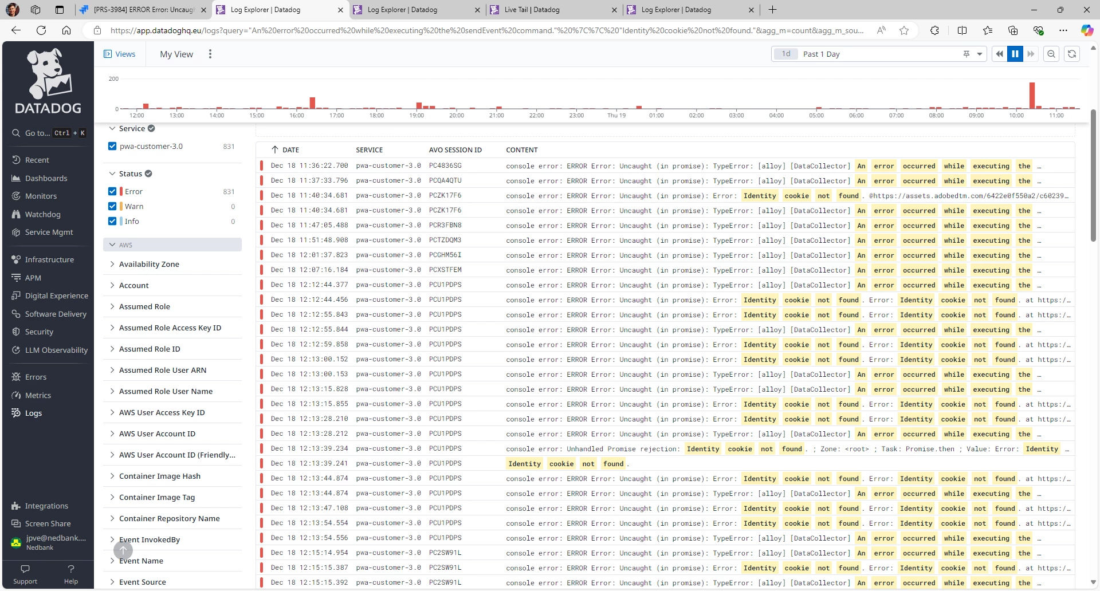Screen dimensions: 1100x591
Task: Start Screen Share from sidebar
Action: click(48, 523)
